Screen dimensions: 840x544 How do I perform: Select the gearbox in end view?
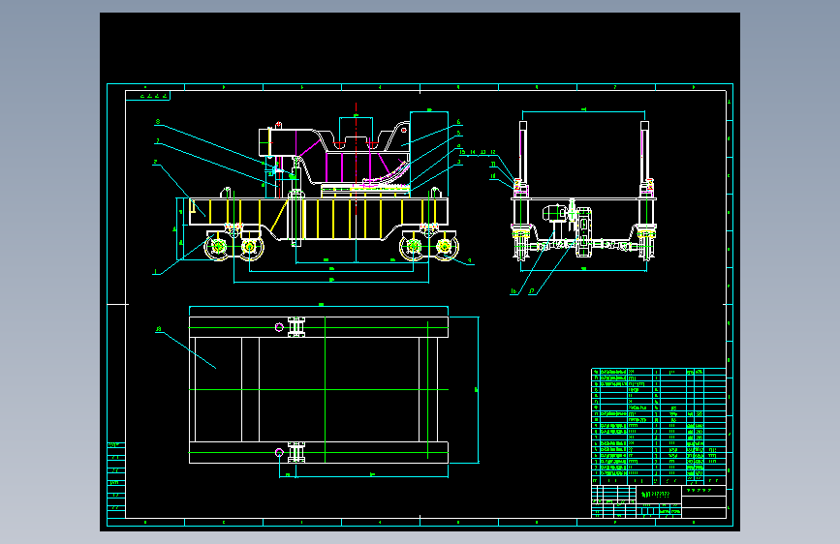point(584,231)
